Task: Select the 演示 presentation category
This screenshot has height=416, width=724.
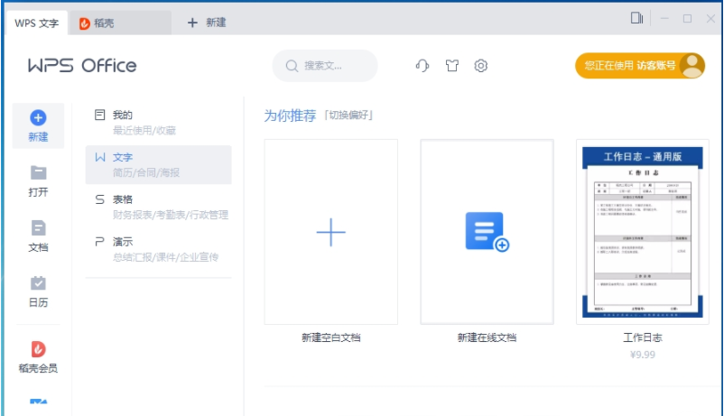Action: pyautogui.click(x=158, y=249)
